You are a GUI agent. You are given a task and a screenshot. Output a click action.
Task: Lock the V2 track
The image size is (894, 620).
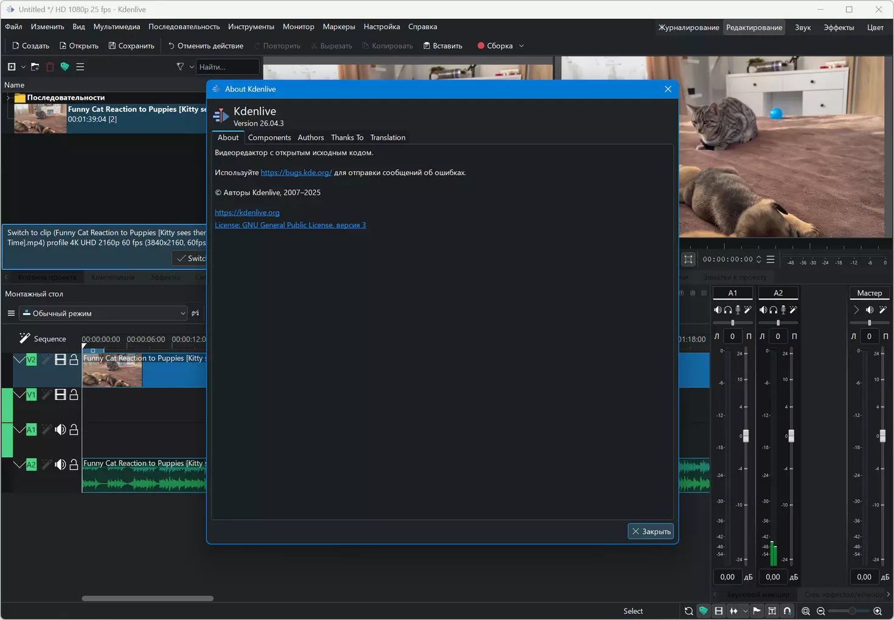(x=74, y=360)
